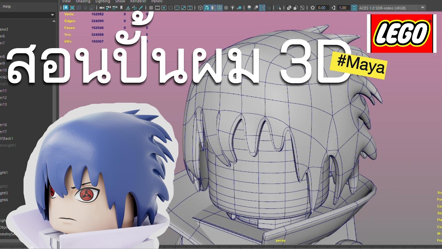Toggle the textured checker display icon
The image size is (442, 249).
(x=226, y=8)
